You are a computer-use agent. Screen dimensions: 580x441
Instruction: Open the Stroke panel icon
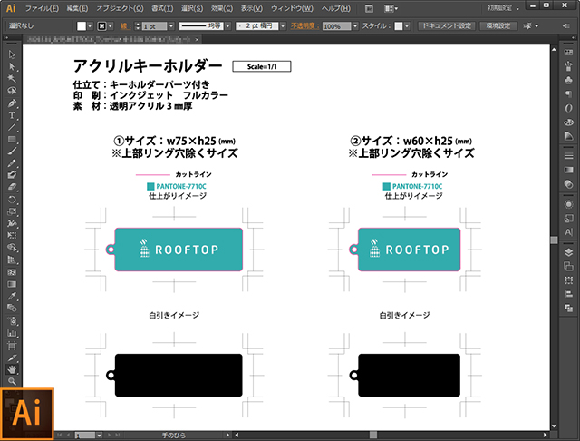(569, 156)
